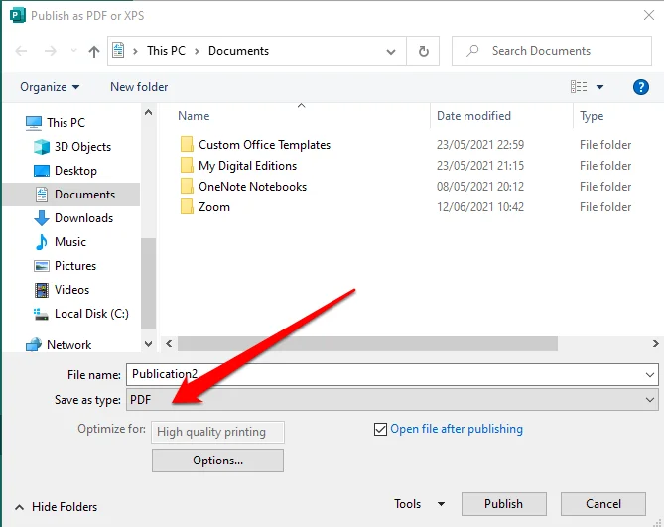
Task: Click the date 23/05/2021 22:59
Action: click(480, 145)
